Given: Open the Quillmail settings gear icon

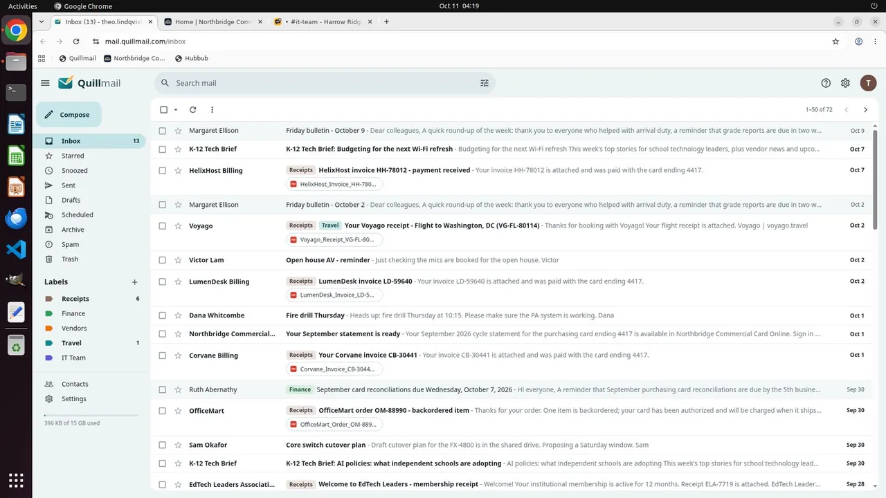Looking at the screenshot, I should [845, 83].
